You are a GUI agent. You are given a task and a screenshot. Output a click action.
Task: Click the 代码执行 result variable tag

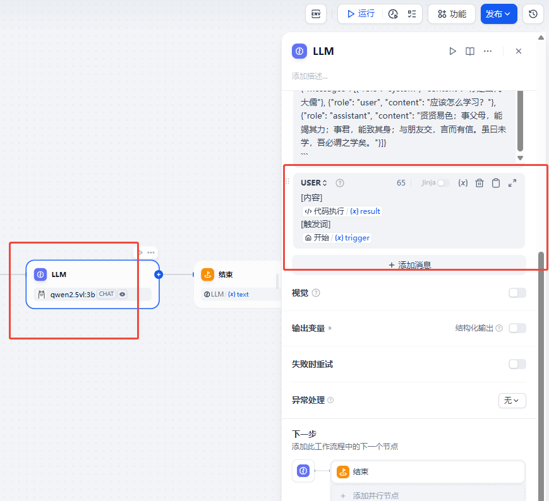click(x=342, y=211)
